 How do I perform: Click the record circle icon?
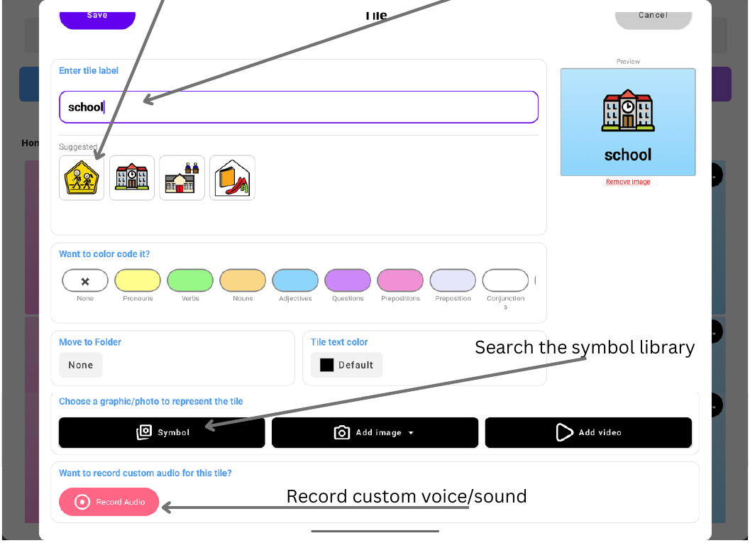82,502
